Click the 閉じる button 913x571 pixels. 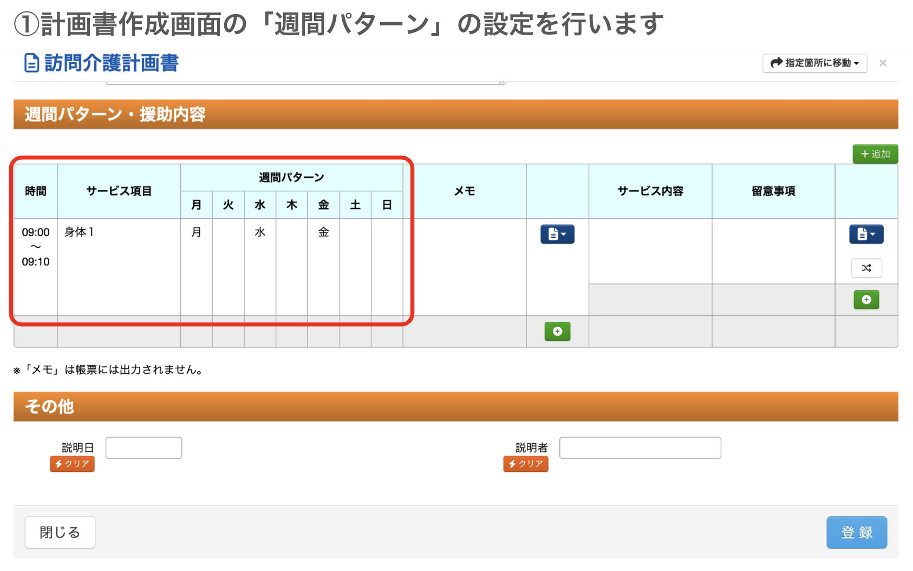click(x=60, y=532)
